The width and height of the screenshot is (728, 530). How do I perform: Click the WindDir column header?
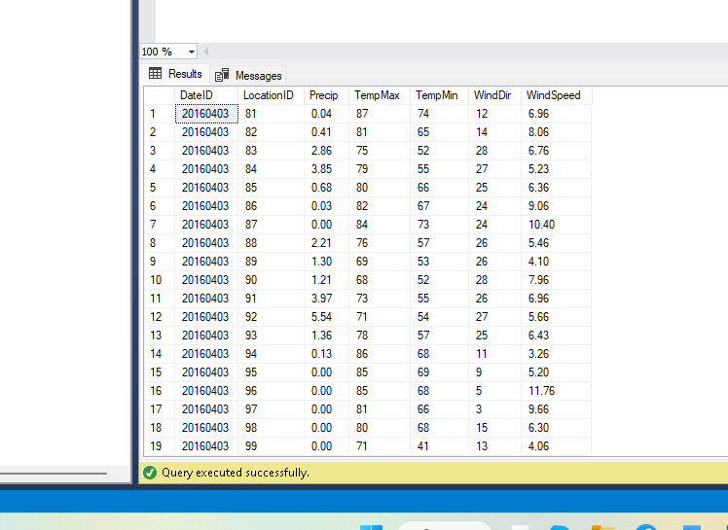pyautogui.click(x=491, y=95)
